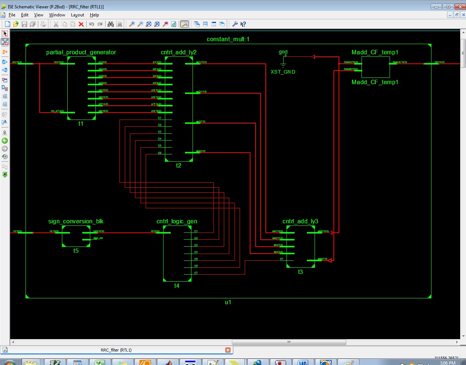Toggle the highlighted hammer toolbar button
The width and height of the screenshot is (466, 365).
(x=185, y=24)
